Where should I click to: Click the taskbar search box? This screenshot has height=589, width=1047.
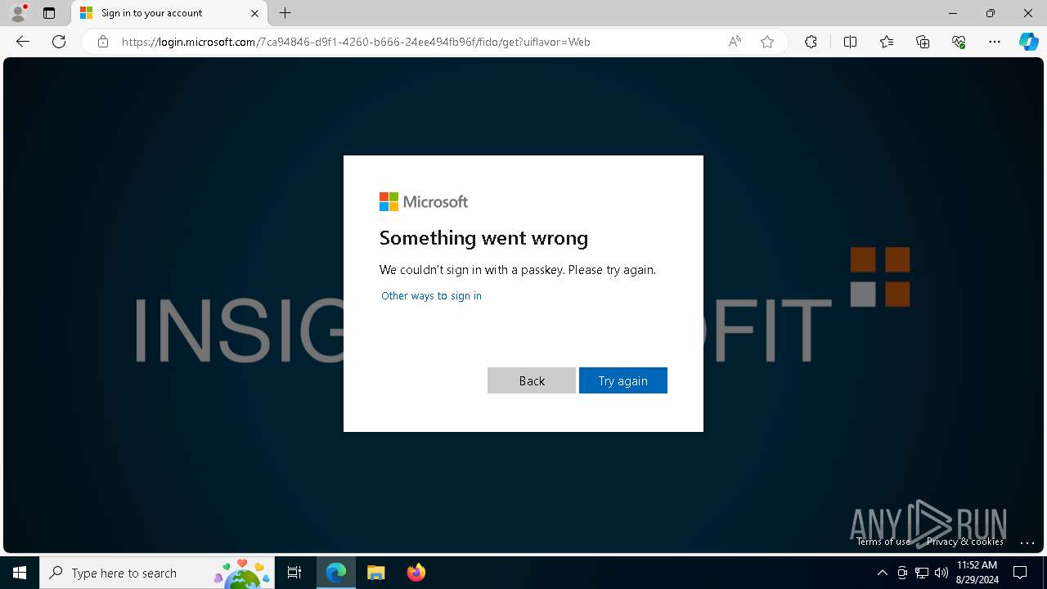coord(158,573)
